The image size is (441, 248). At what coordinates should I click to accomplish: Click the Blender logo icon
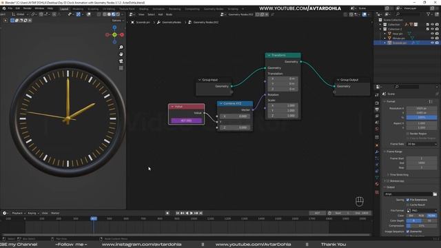pyautogui.click(x=3, y=8)
